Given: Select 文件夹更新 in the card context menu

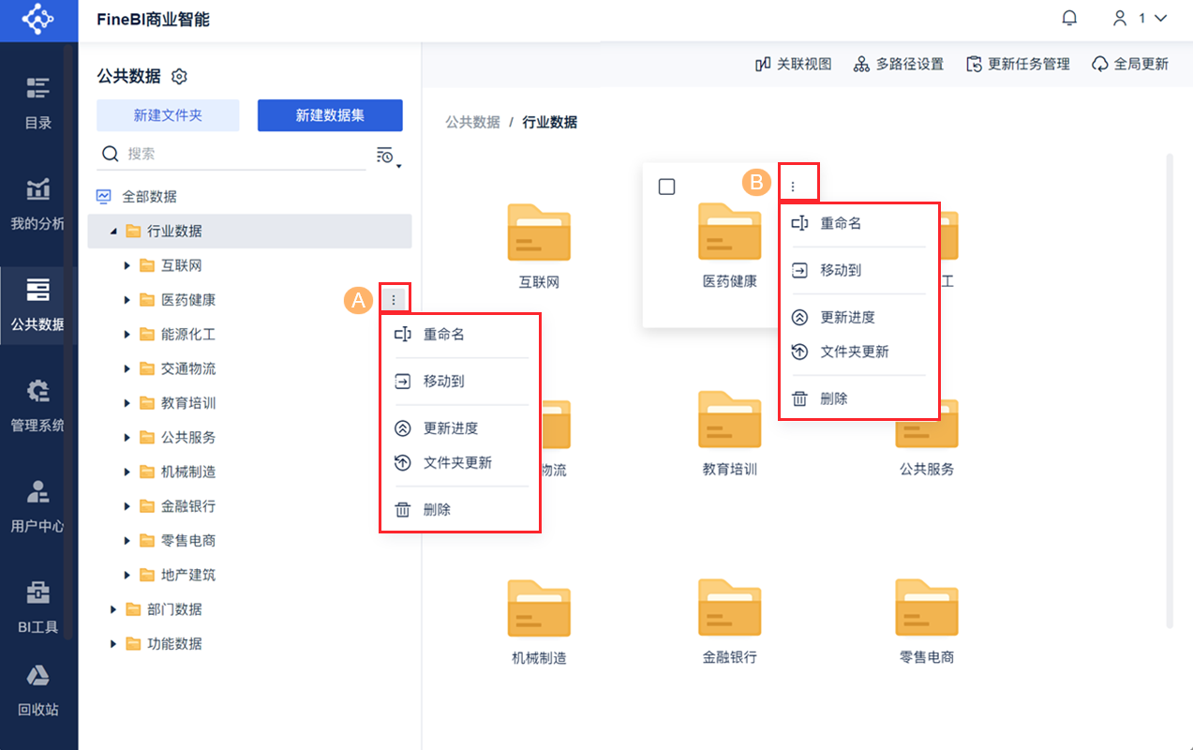Looking at the screenshot, I should click(857, 352).
